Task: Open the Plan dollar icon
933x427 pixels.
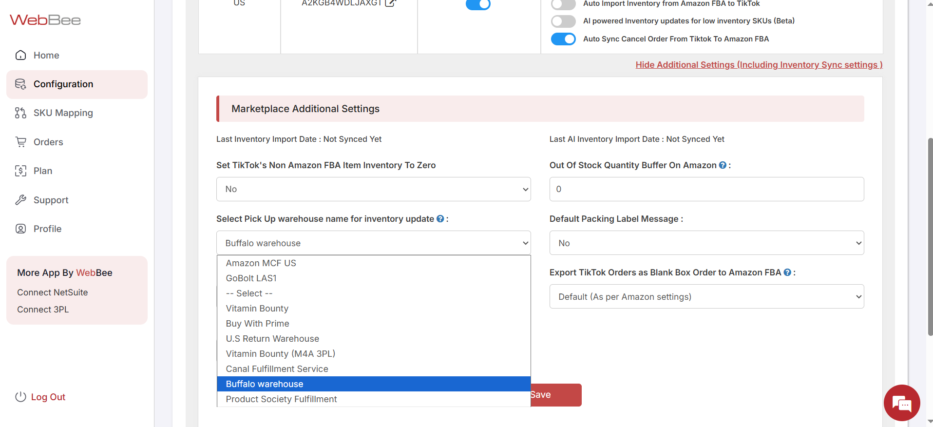Action: pos(20,171)
